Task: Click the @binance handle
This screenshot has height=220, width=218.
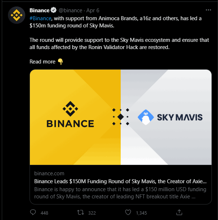Action: click(x=70, y=10)
